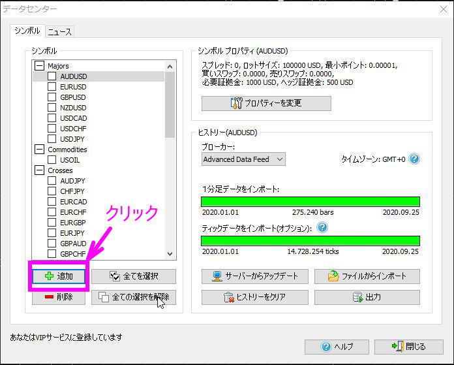The width and height of the screenshot is (454, 365).
Task: Tick the USDCAD checkbox
Action: pos(52,118)
